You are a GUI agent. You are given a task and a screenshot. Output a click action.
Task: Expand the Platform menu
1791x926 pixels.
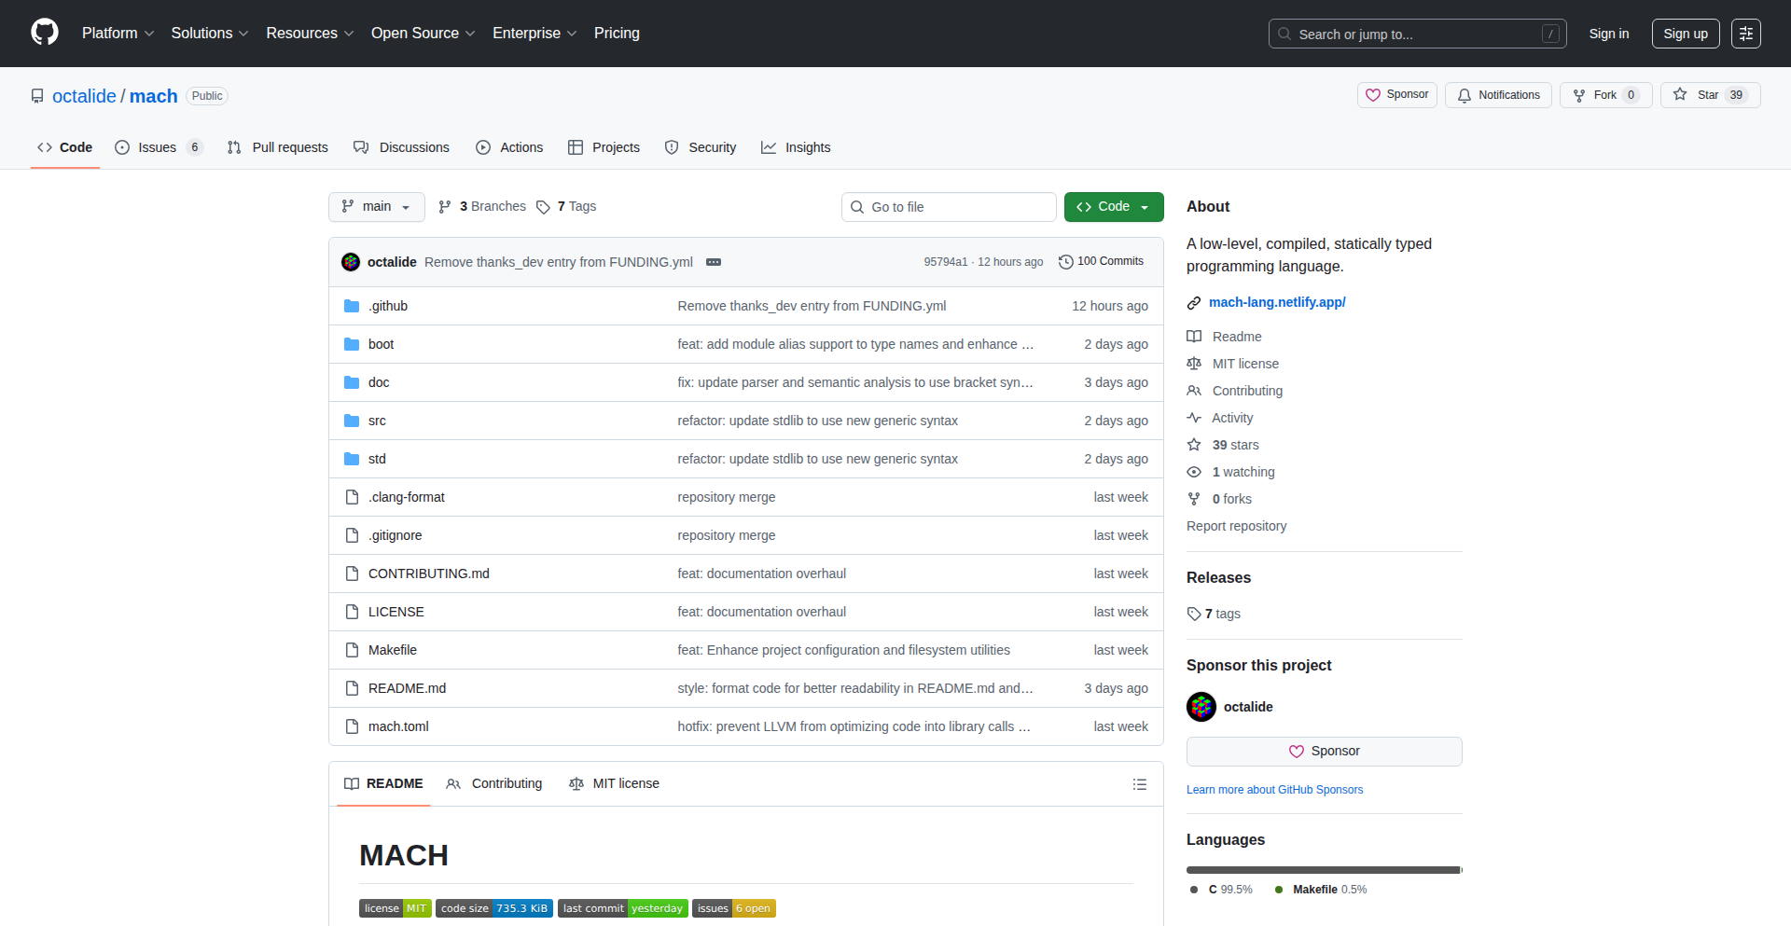point(118,34)
